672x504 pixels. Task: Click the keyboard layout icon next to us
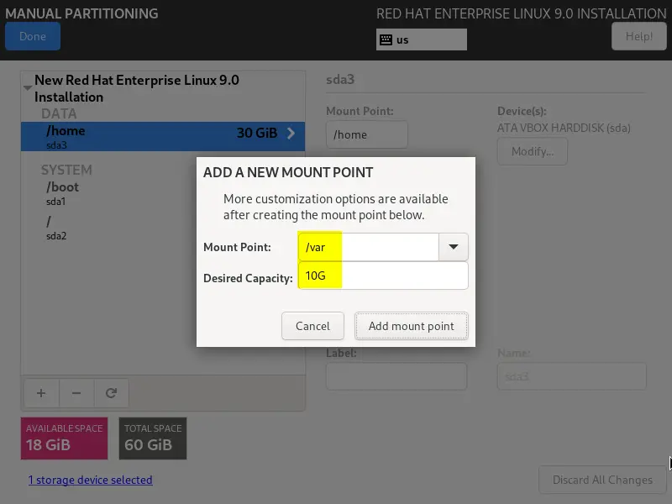(x=386, y=39)
